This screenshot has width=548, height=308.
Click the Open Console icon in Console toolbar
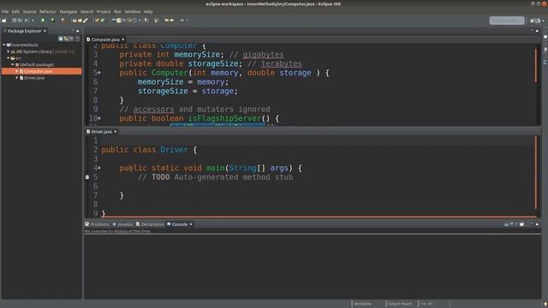[x=521, y=224]
